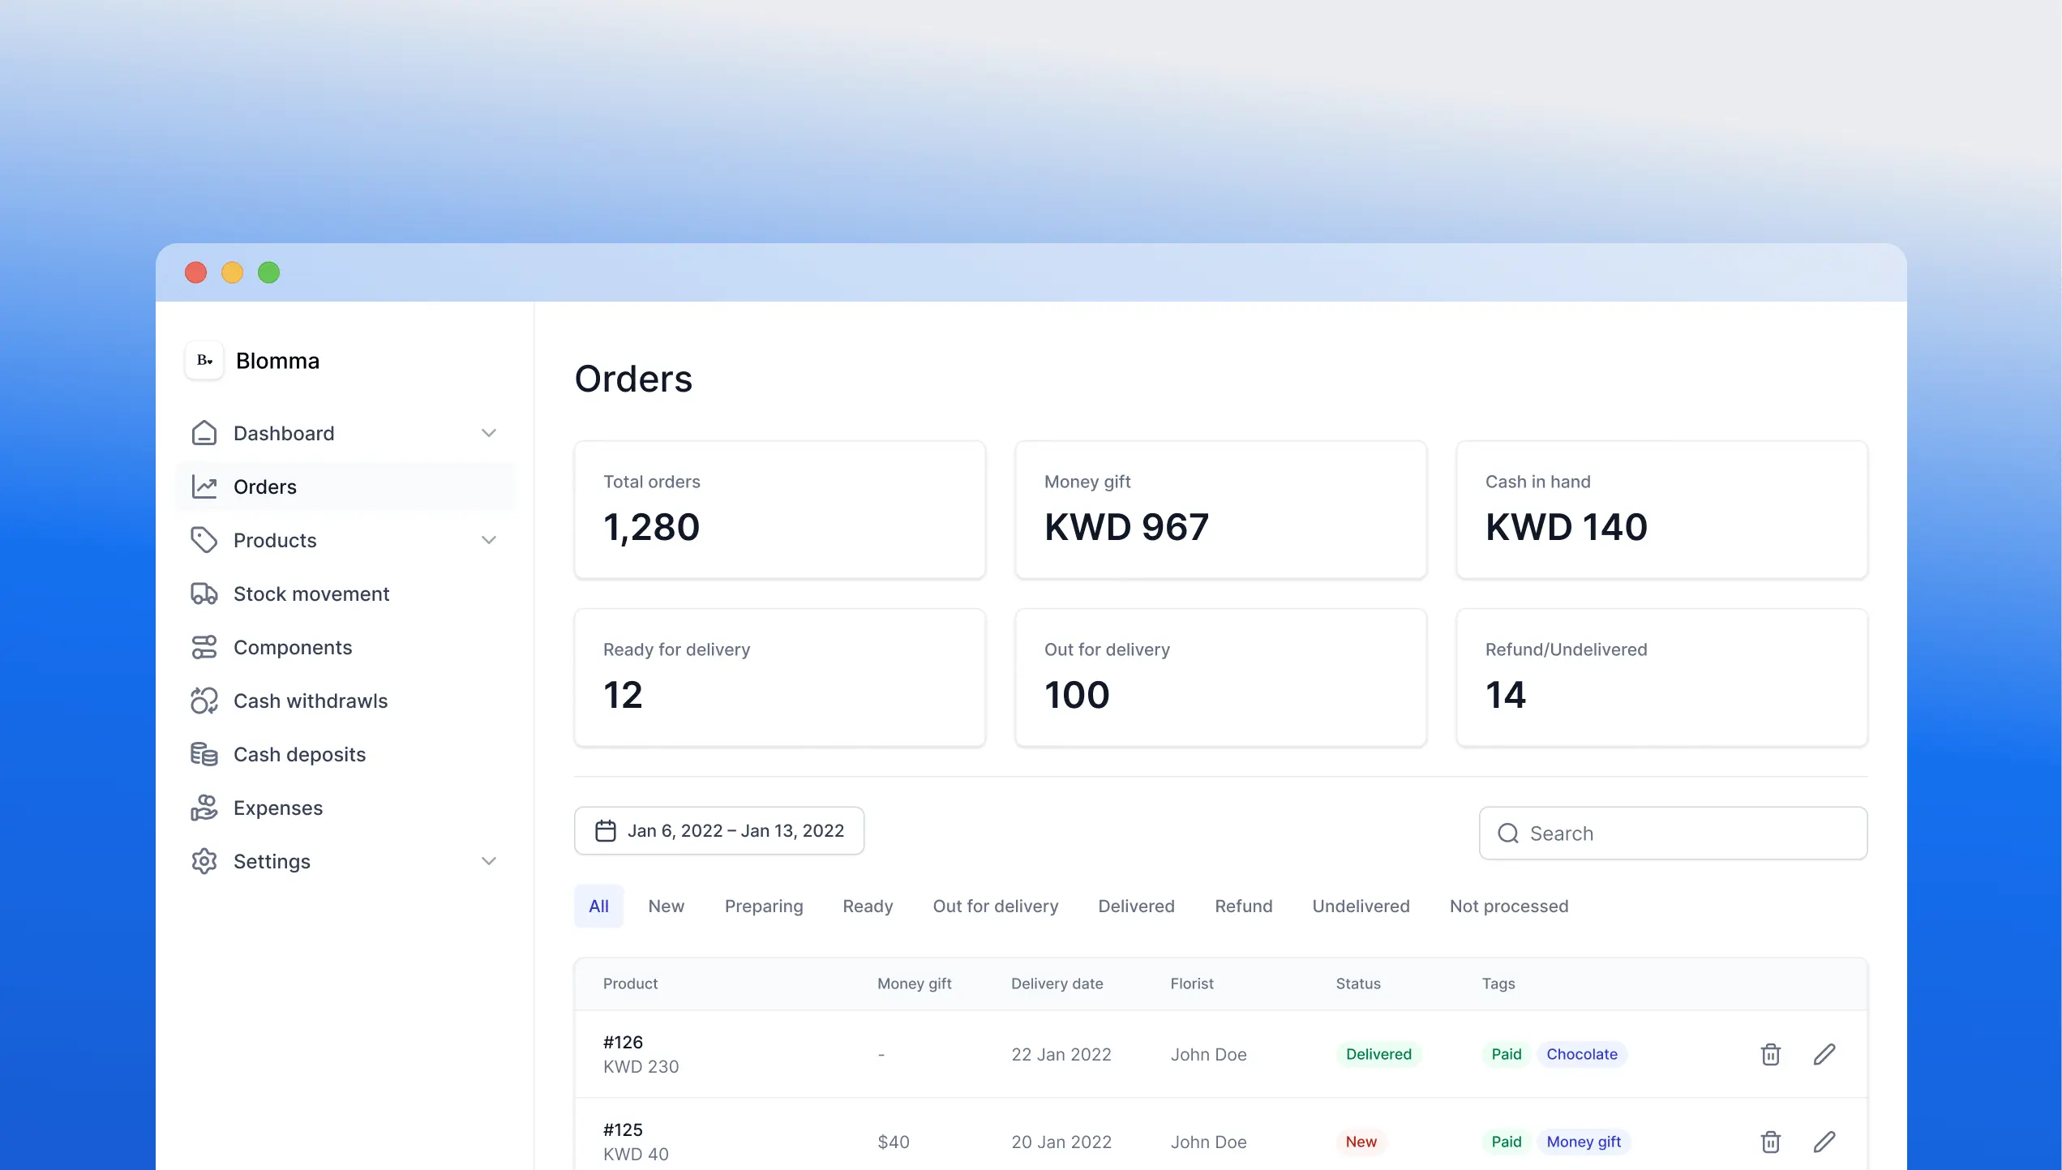Click the Blomma logo icon
Image resolution: width=2062 pixels, height=1170 pixels.
[x=204, y=361]
